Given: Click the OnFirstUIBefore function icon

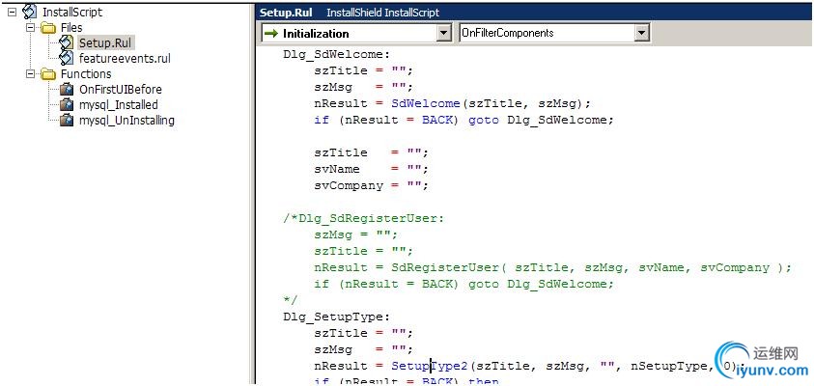Looking at the screenshot, I should tap(67, 89).
